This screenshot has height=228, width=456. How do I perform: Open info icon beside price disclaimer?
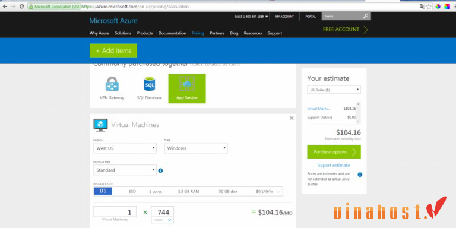360,175
